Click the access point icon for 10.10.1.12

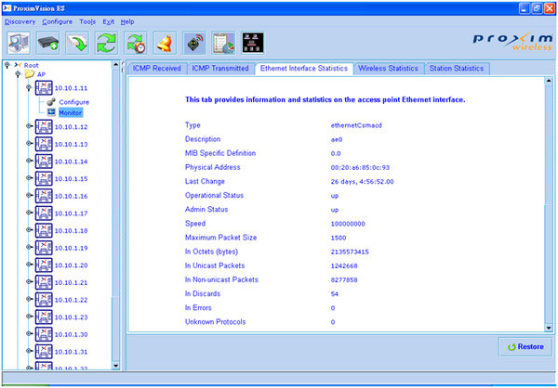(x=44, y=127)
